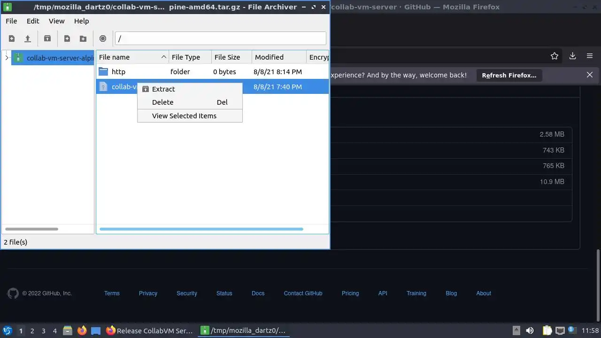601x338 pixels.
Task: Click Firefox's bookmark star icon
Action: point(555,56)
